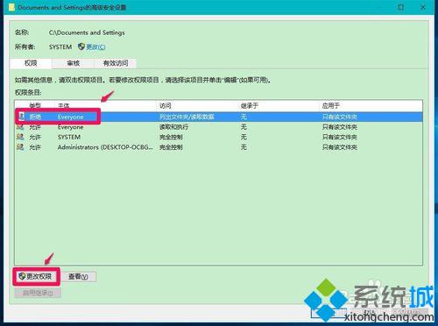This screenshot has width=438, height=326.
Task: Select the 拒绝 type cell for Everyone
Action: coord(35,117)
